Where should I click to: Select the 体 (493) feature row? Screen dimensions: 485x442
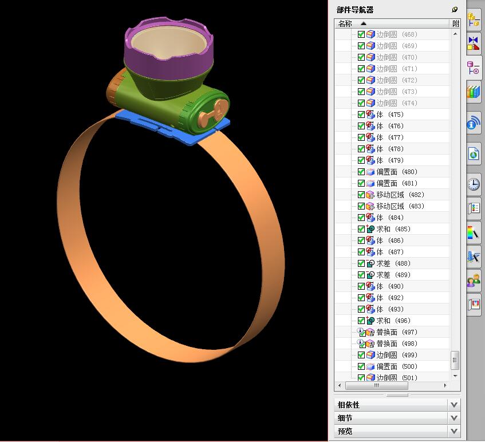tap(392, 309)
